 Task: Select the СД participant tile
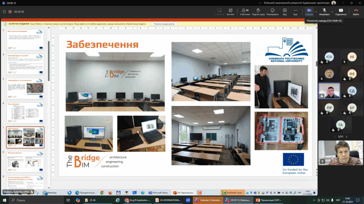coord(352,91)
